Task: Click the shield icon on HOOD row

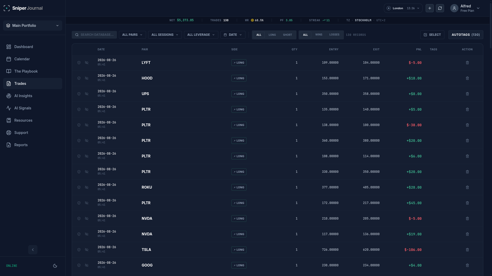Action: (79, 78)
